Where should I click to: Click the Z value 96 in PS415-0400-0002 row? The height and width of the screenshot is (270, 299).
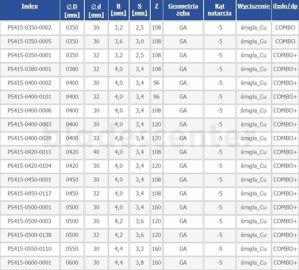tap(156, 83)
